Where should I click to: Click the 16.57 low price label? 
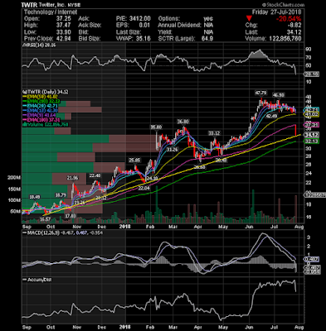pos(45,219)
